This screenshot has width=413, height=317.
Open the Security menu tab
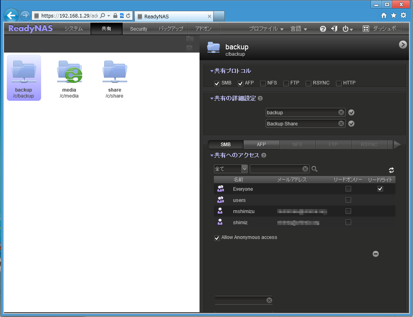(138, 29)
